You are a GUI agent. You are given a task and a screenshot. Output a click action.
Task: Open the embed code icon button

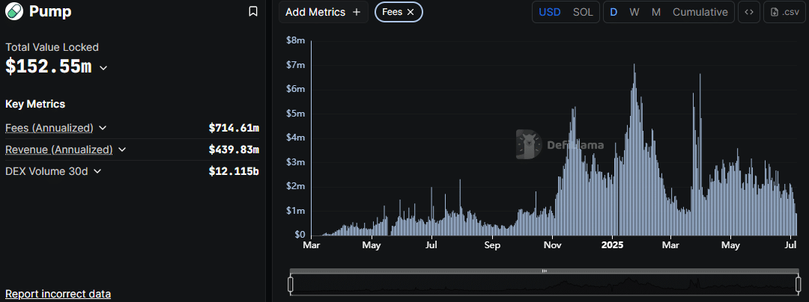tap(748, 13)
